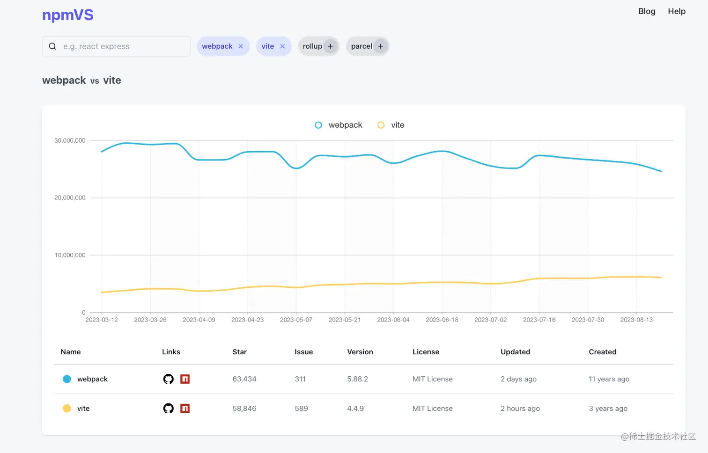Viewport: 708px width, 453px height.
Task: Click the 2023-05-07 axis date label
Action: (296, 320)
